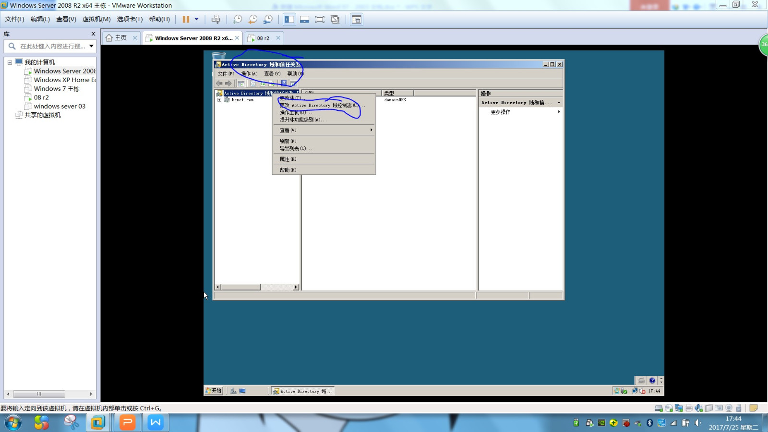768x432 pixels.
Task: Choose 刷新(F) in context menu
Action: 324,141
